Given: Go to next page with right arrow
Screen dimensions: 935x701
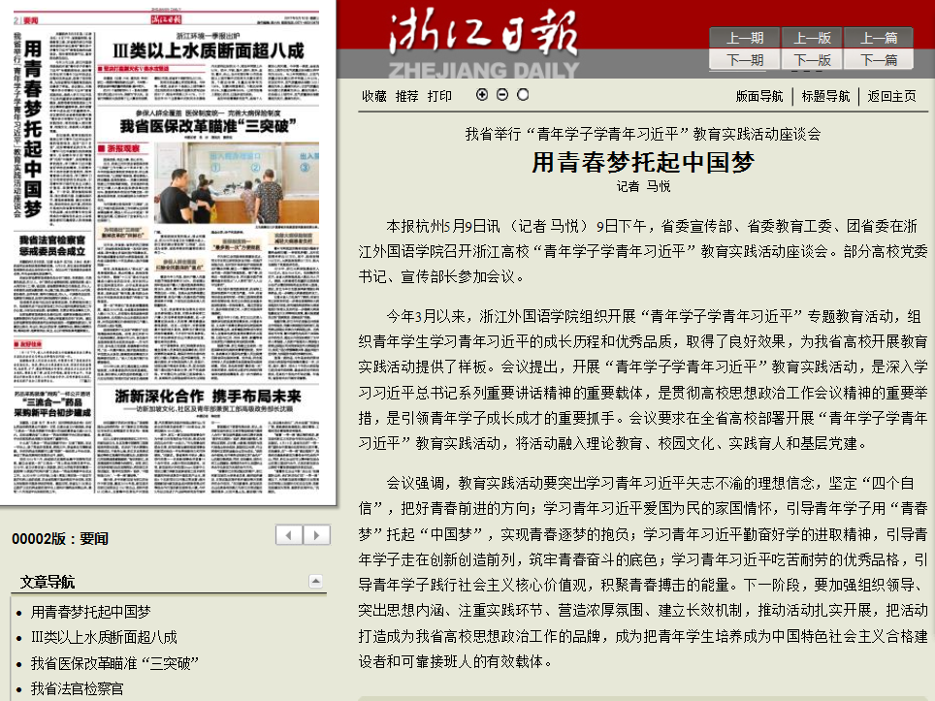Looking at the screenshot, I should tap(316, 535).
